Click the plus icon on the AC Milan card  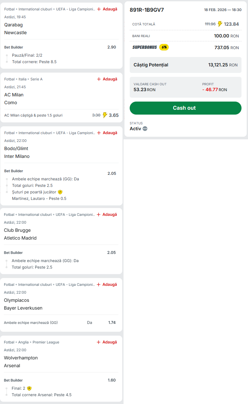click(x=99, y=79)
